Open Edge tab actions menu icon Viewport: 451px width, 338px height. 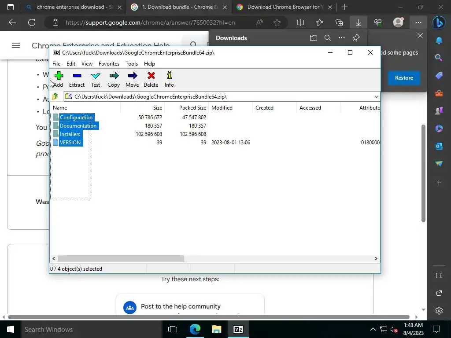tap(11, 7)
